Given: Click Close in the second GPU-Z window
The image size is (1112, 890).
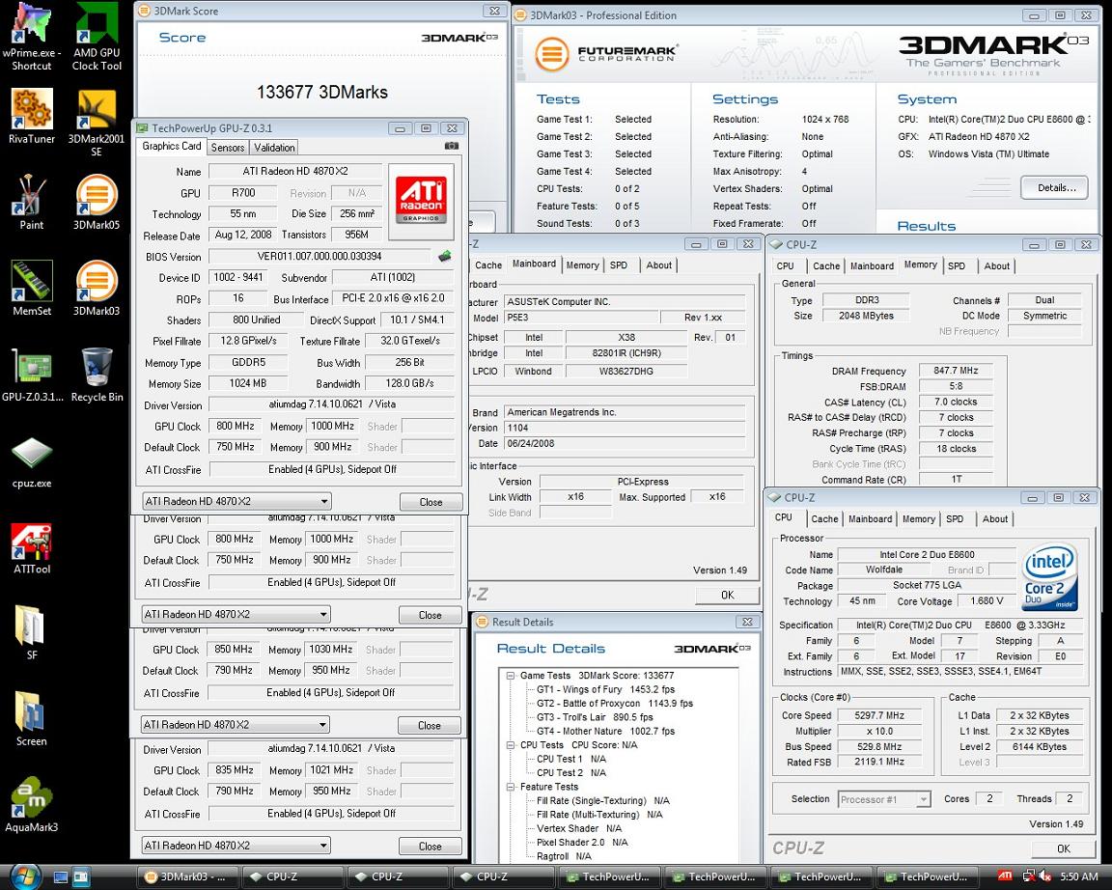Looking at the screenshot, I should pos(430,615).
